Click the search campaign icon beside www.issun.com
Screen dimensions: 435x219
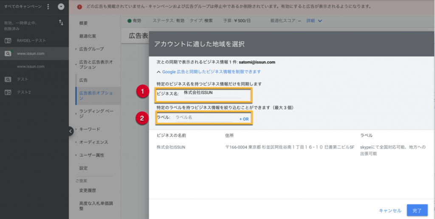(x=8, y=54)
